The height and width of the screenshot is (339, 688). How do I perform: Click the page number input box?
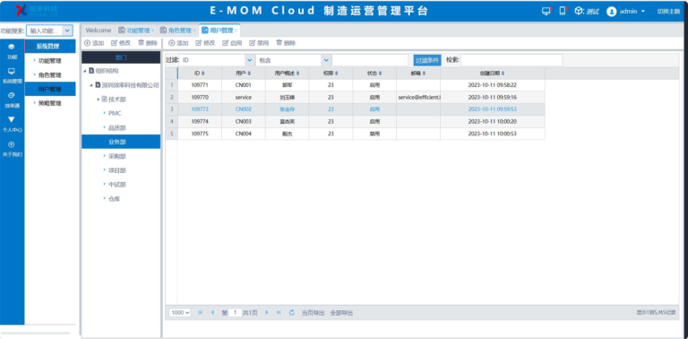pos(236,313)
